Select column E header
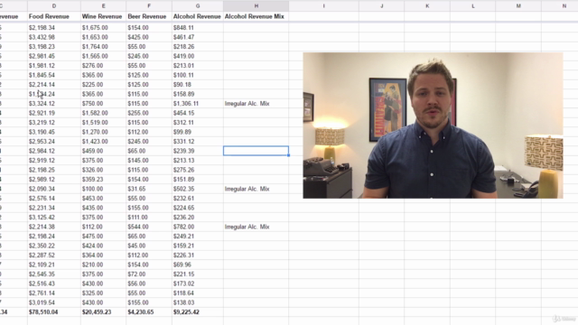 point(103,6)
